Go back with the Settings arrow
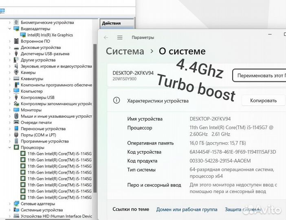 [106, 37]
